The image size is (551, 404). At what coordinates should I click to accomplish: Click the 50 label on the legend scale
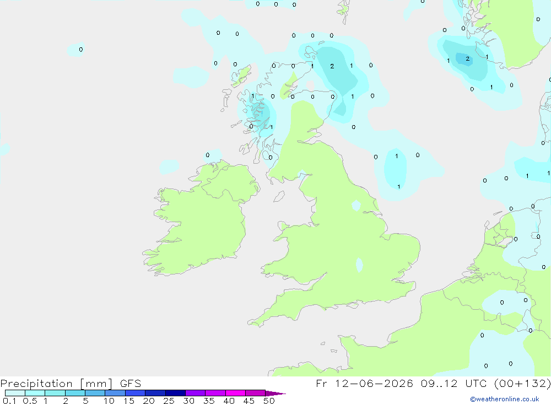[x=269, y=401]
